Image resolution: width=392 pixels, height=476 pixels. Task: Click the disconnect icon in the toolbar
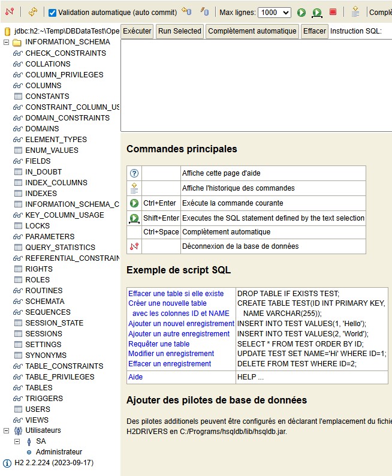(9, 12)
